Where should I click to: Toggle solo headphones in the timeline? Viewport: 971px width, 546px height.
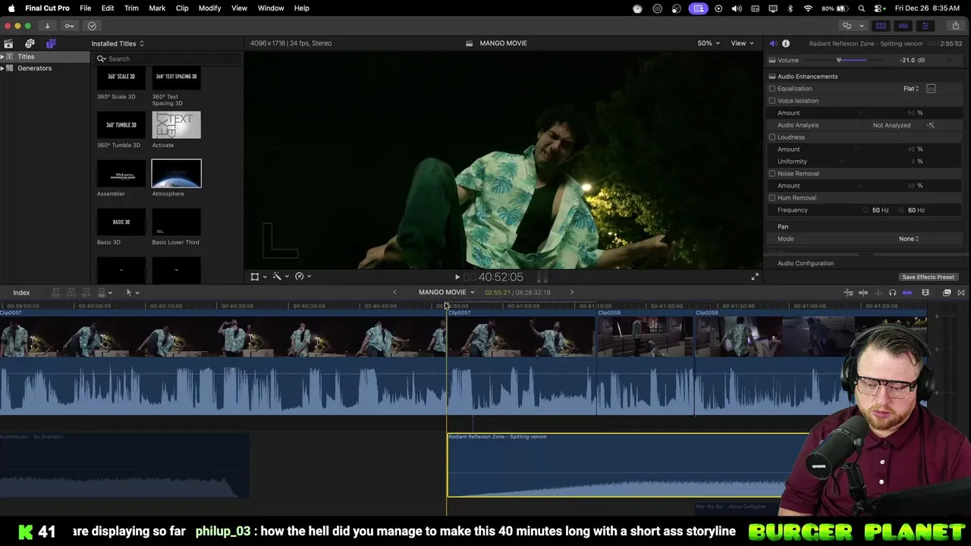(x=892, y=293)
